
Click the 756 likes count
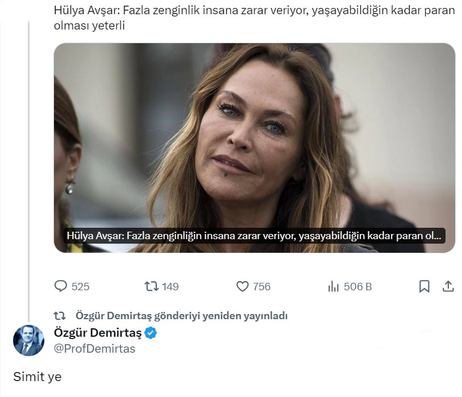(261, 287)
